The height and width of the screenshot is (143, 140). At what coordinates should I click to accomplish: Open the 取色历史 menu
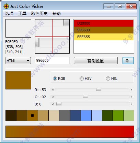pos(39,14)
